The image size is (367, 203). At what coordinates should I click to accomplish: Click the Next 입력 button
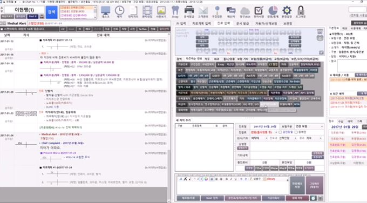(x=212, y=198)
